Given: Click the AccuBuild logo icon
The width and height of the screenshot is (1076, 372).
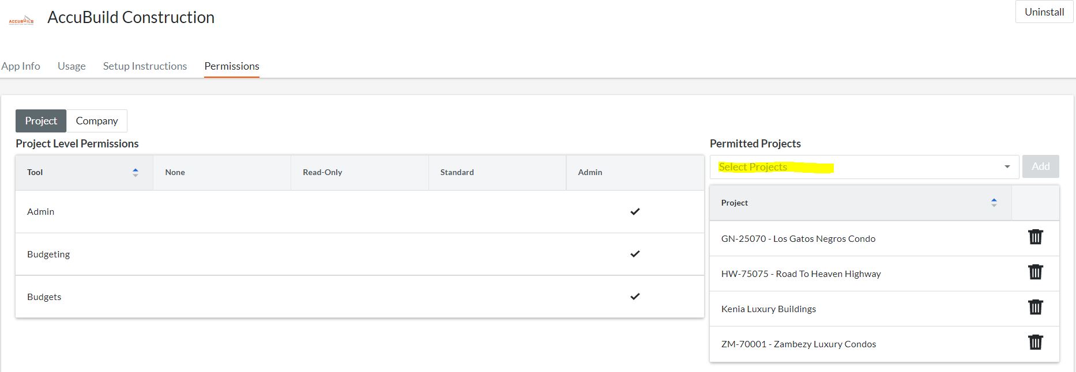Looking at the screenshot, I should click(x=21, y=21).
